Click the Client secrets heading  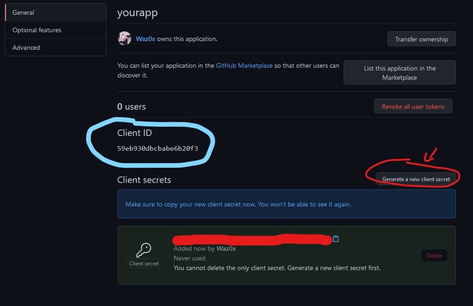144,180
